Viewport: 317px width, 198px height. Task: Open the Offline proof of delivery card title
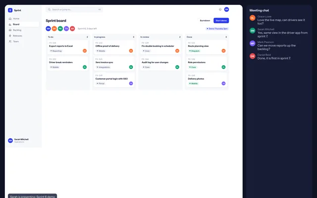tap(107, 46)
